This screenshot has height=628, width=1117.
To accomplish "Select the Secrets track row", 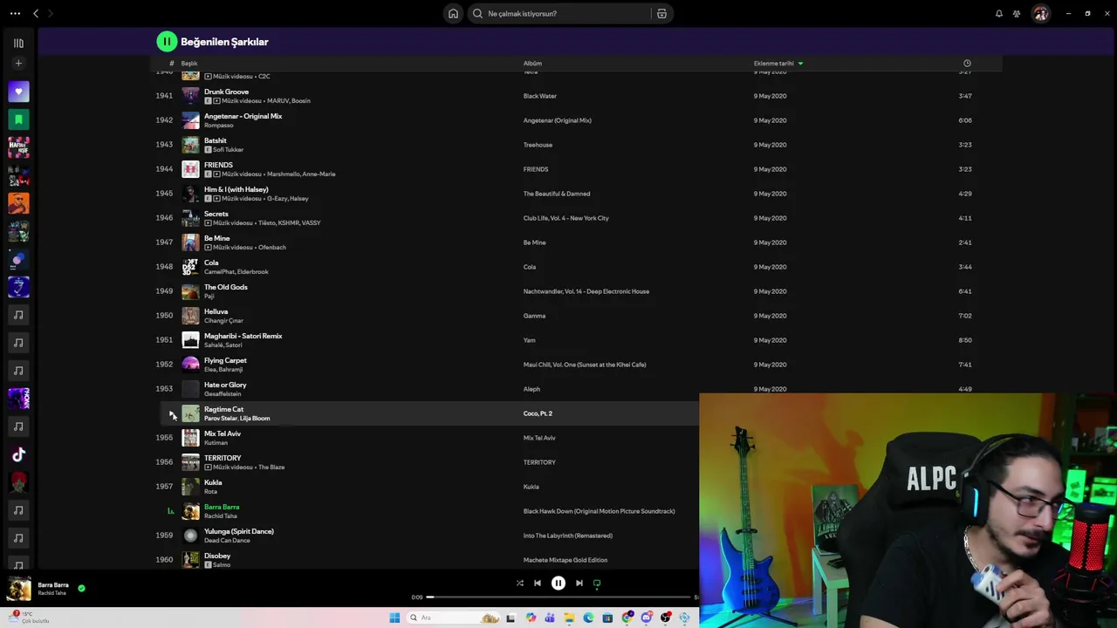I will pos(576,218).
